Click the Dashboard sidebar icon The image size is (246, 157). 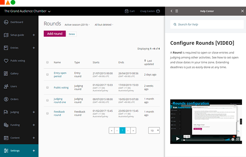[6, 22]
